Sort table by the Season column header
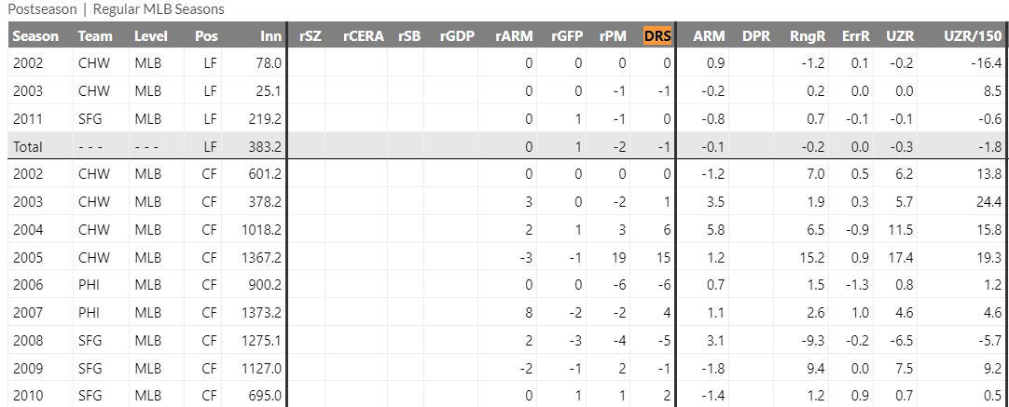 [35, 36]
